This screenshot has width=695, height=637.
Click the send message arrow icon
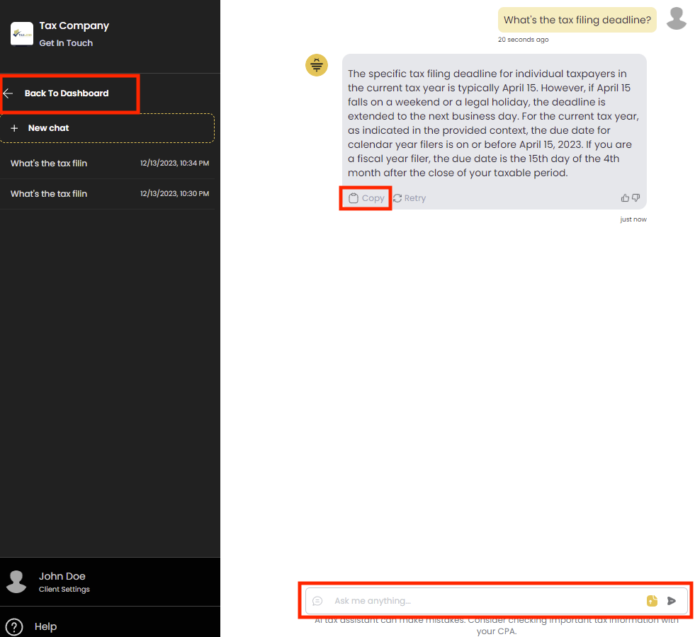[672, 601]
